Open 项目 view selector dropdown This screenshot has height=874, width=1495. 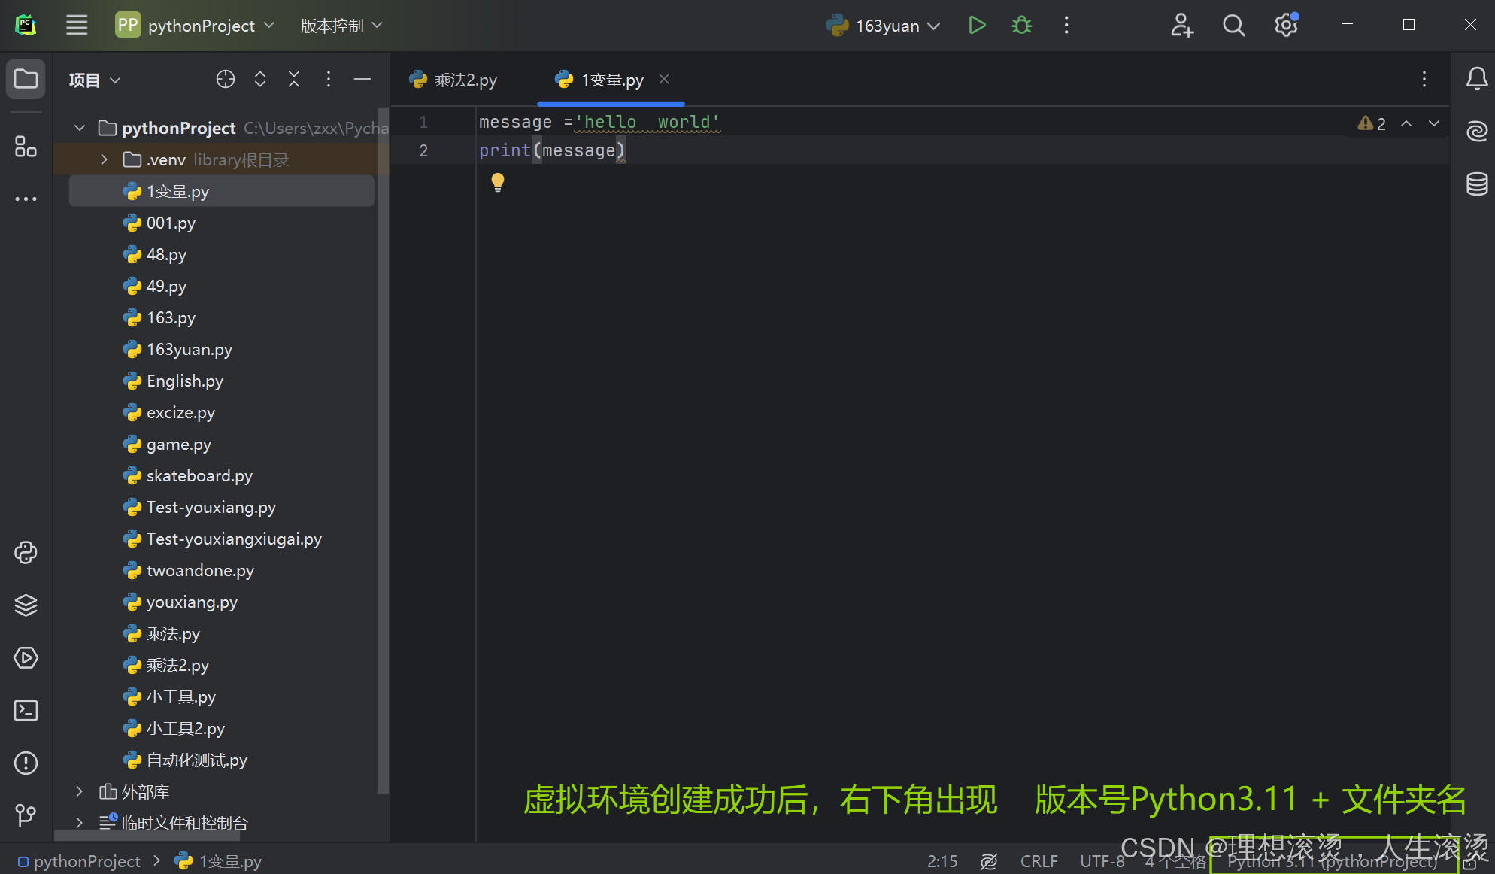pyautogui.click(x=95, y=80)
